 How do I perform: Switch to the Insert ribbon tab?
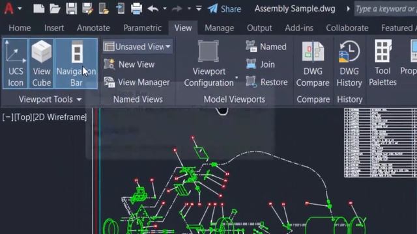54,28
